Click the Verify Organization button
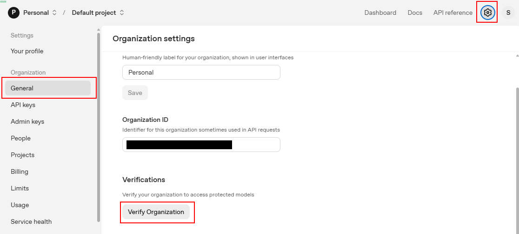 (x=156, y=212)
